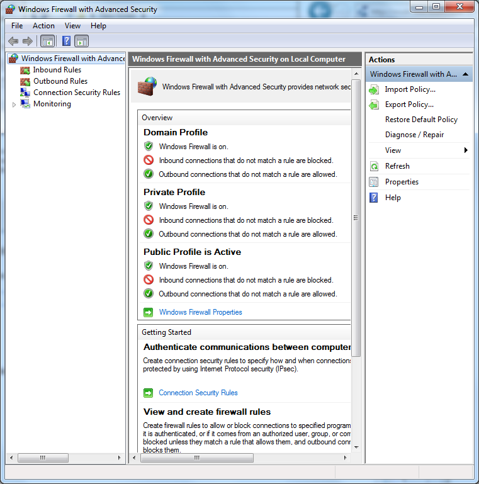The height and width of the screenshot is (484, 479).
Task: Click the Public Profile is Active heading
Action: (192, 252)
